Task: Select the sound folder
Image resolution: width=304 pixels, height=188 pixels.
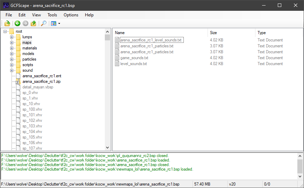Action: 28,71
